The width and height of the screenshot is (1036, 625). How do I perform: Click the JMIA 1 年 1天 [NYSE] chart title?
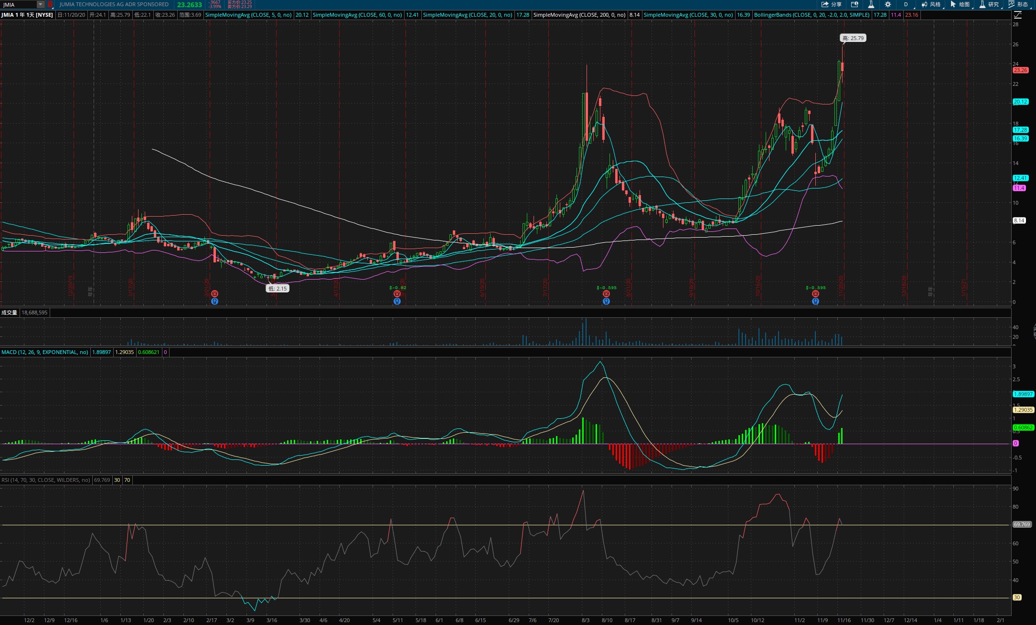pyautogui.click(x=27, y=15)
